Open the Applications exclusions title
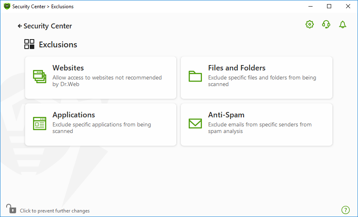 [x=73, y=115]
